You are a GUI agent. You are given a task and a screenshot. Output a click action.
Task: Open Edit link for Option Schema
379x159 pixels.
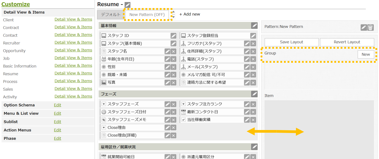point(57,105)
